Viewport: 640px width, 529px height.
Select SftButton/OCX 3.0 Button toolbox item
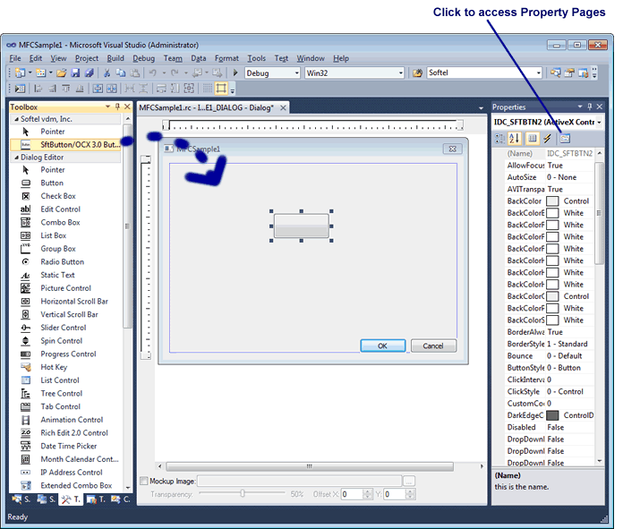(x=80, y=144)
